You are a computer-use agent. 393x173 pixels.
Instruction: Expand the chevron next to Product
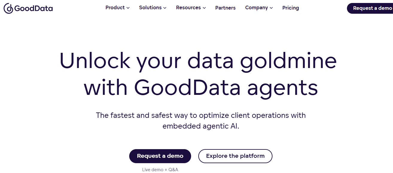pyautogui.click(x=128, y=8)
